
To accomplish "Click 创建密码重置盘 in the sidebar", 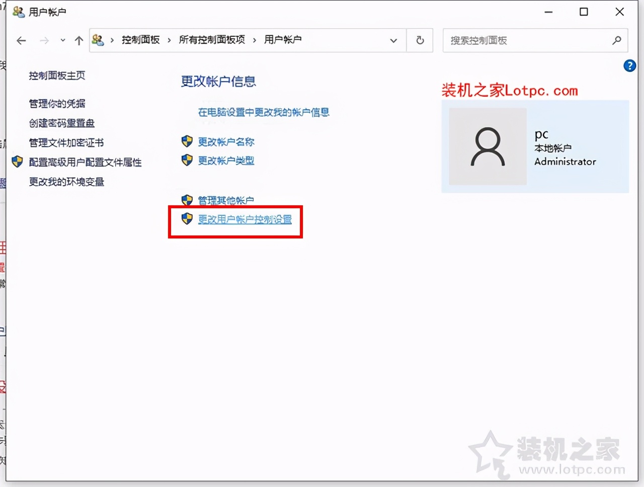I will point(60,123).
